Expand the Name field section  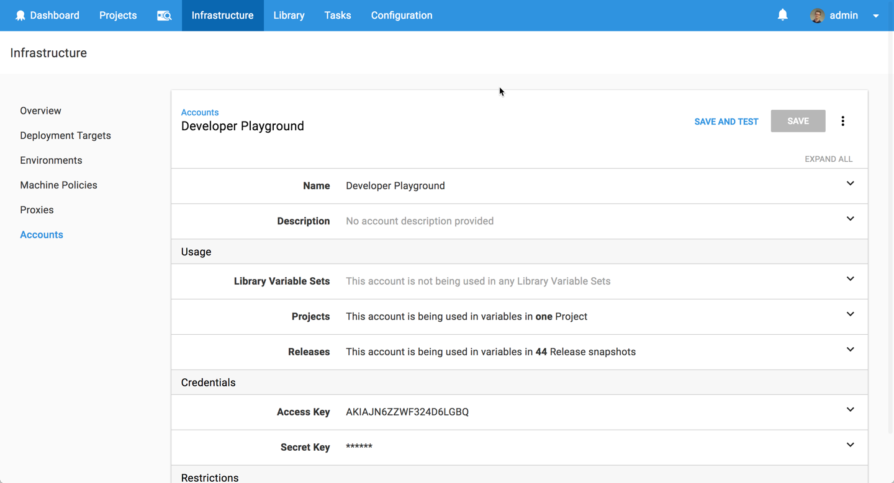click(x=850, y=184)
